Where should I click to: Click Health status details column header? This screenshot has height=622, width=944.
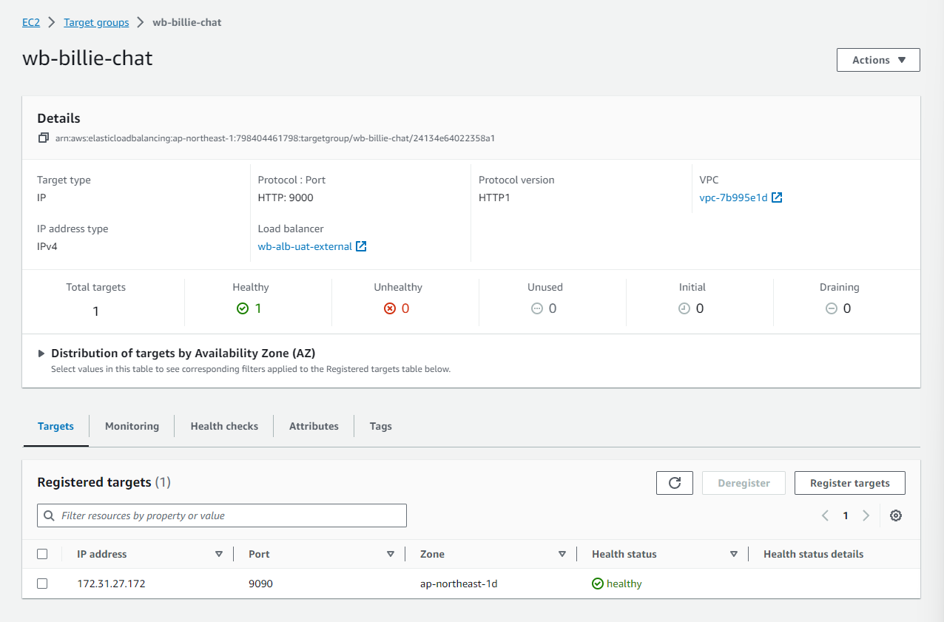point(813,554)
